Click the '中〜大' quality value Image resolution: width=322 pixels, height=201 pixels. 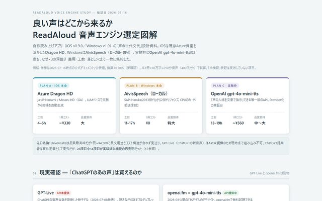coord(260,123)
